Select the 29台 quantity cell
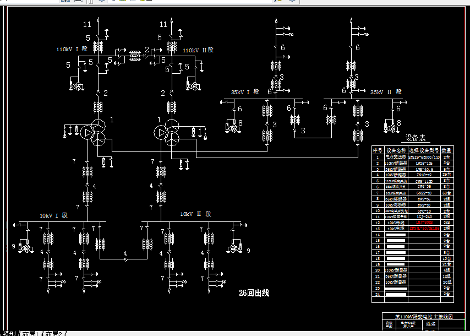Viewport: 470px width, 336px height. click(447, 174)
